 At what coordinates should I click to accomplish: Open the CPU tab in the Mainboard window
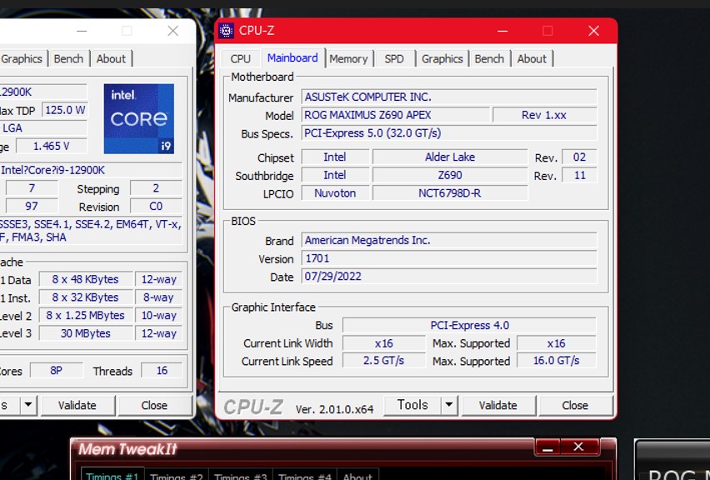[x=240, y=59]
